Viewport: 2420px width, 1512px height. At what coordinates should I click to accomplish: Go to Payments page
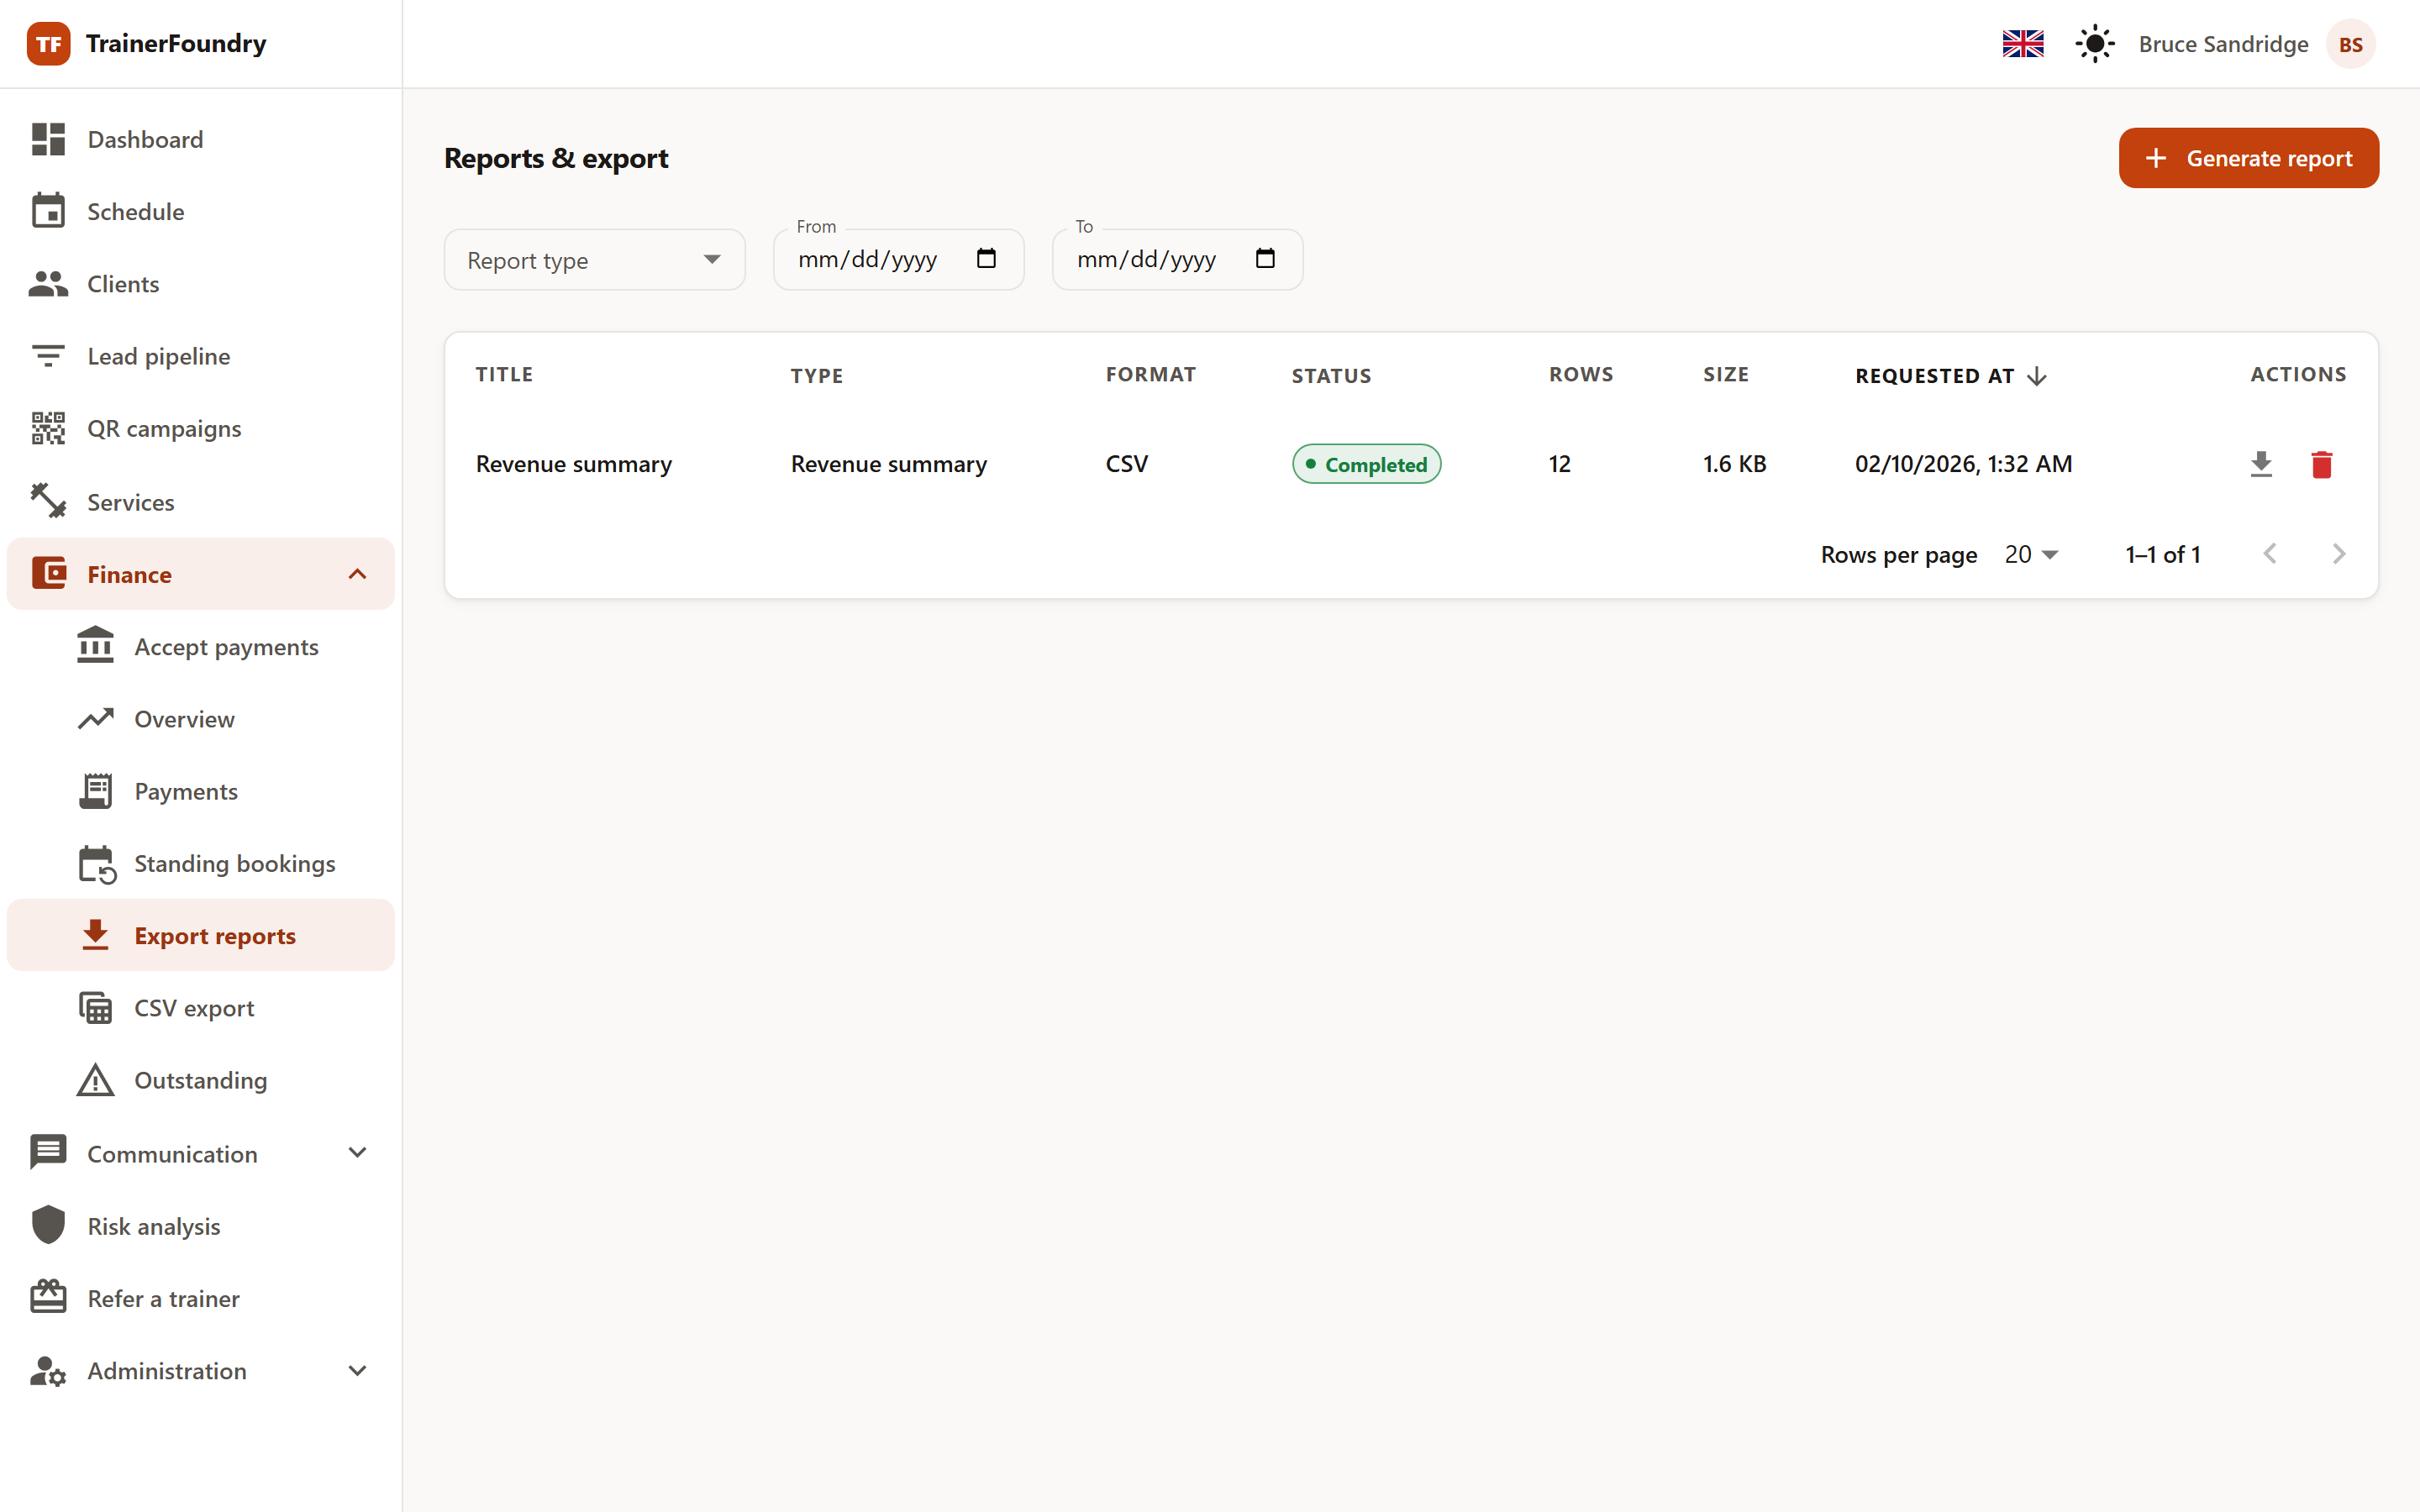point(201,791)
